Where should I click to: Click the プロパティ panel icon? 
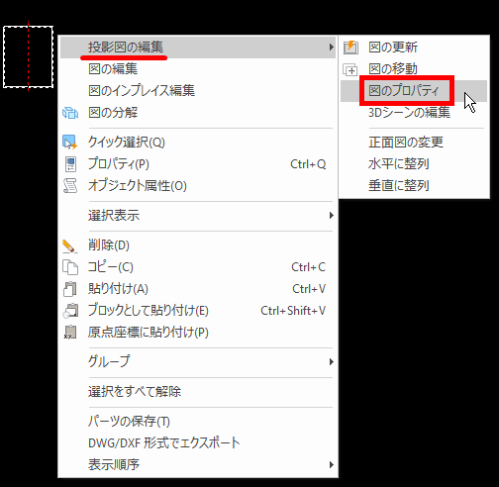pos(70,164)
